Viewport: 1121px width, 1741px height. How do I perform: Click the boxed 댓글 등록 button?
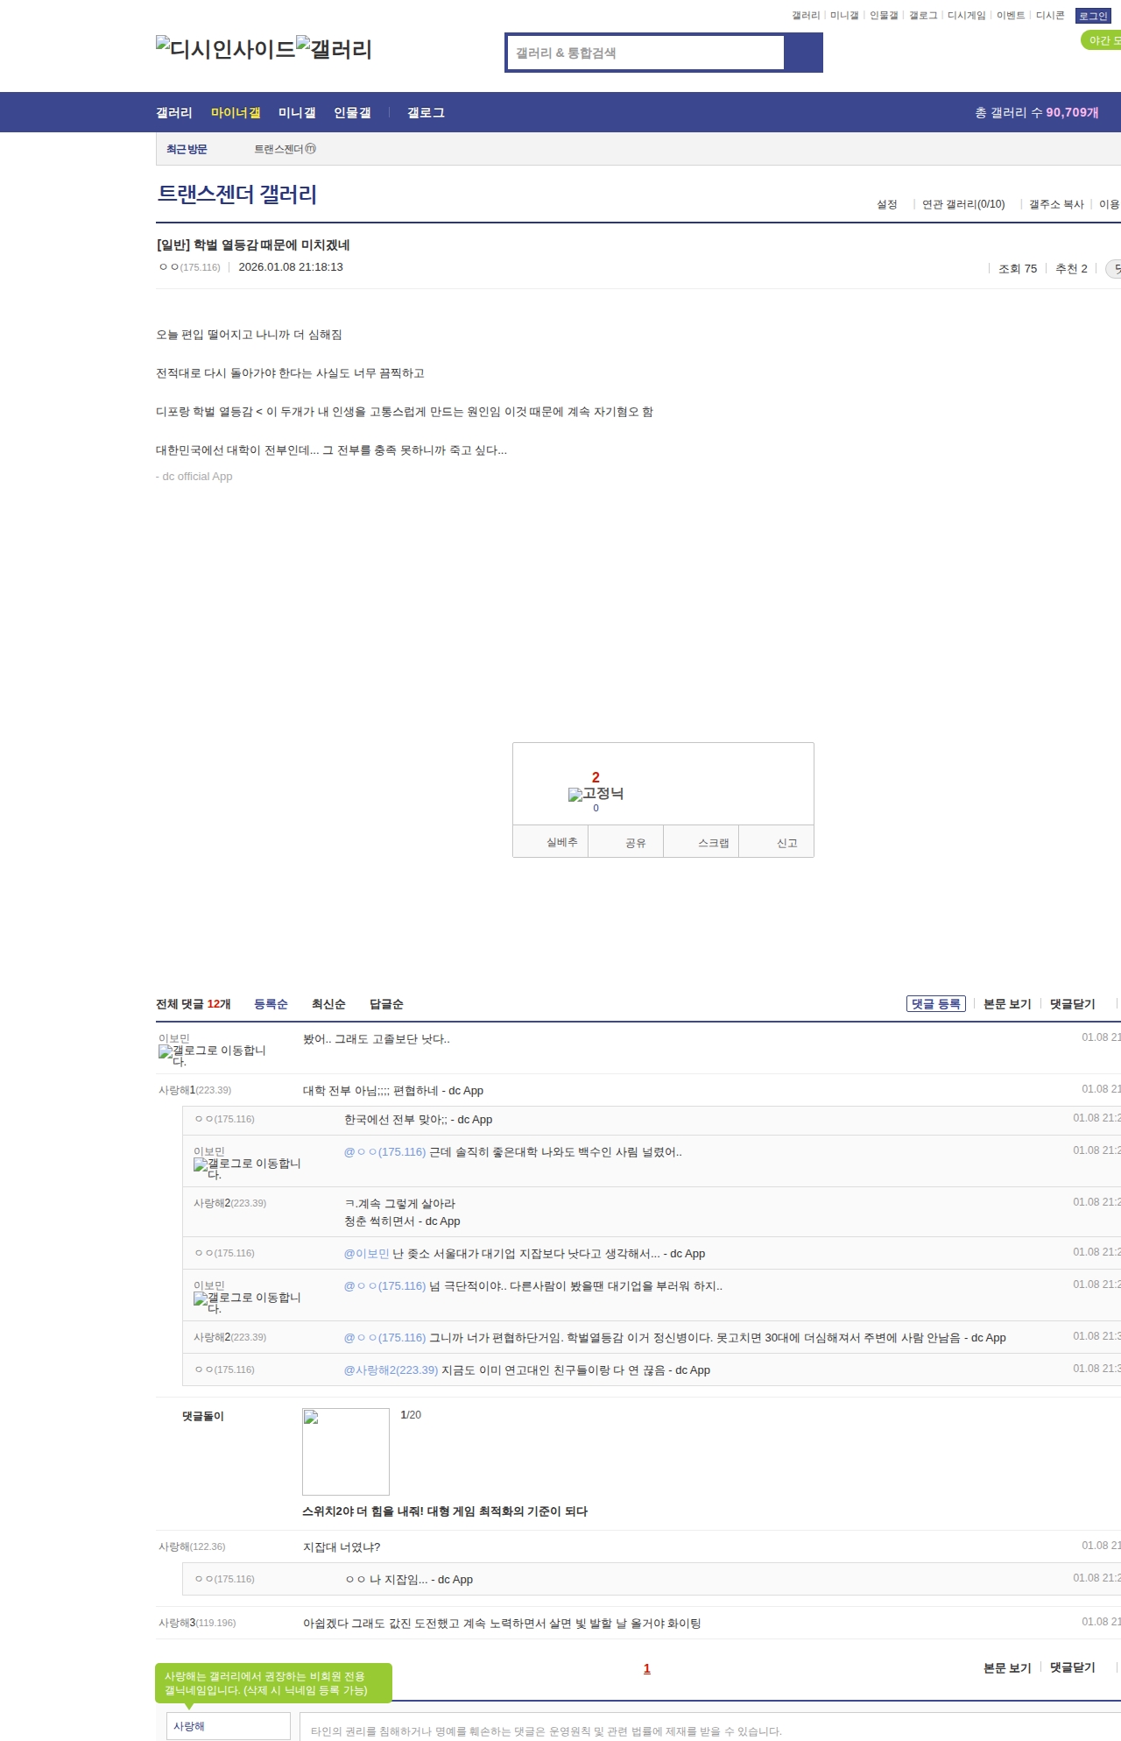[x=936, y=1003]
